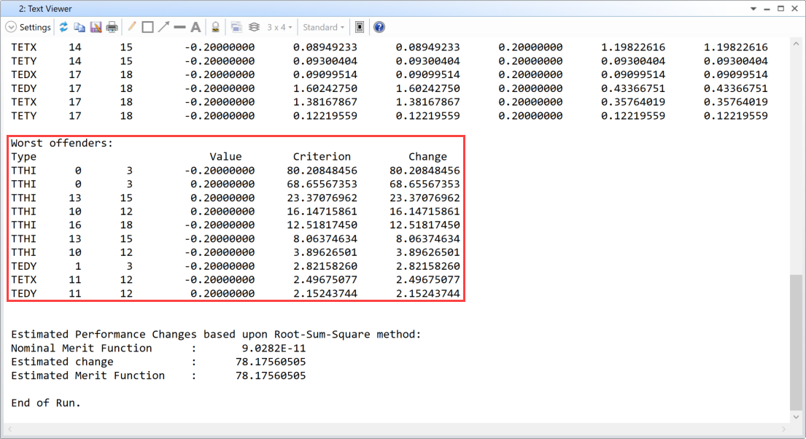Print the text viewer window
806x439 pixels.
pyautogui.click(x=112, y=27)
